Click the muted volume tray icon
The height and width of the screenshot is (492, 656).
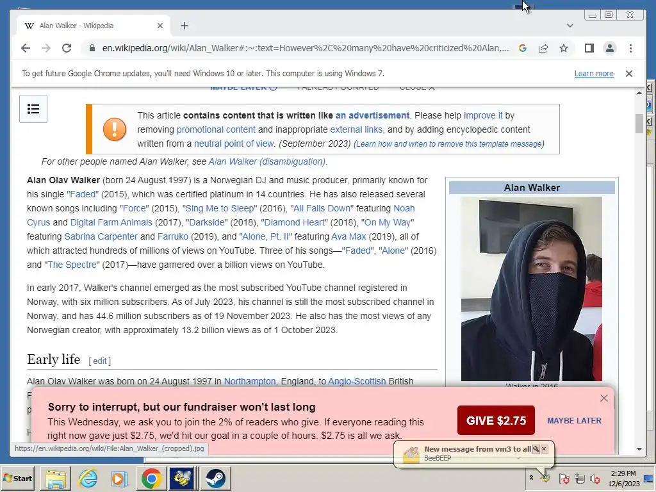pos(594,478)
